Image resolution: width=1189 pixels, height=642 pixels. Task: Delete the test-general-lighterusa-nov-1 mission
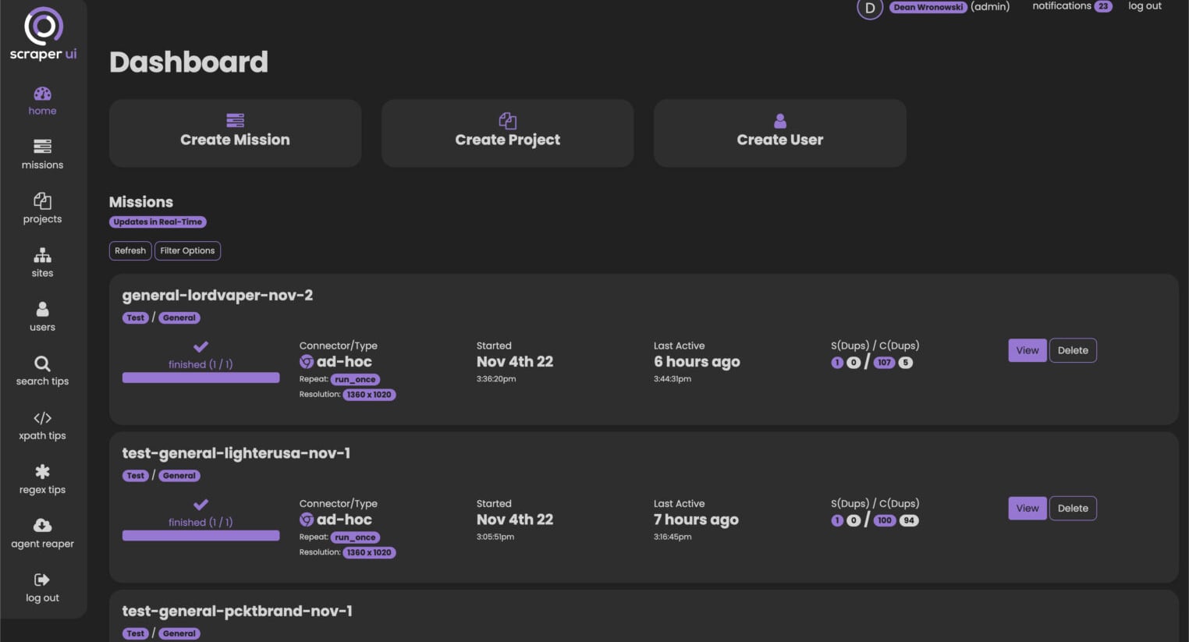[x=1073, y=509]
